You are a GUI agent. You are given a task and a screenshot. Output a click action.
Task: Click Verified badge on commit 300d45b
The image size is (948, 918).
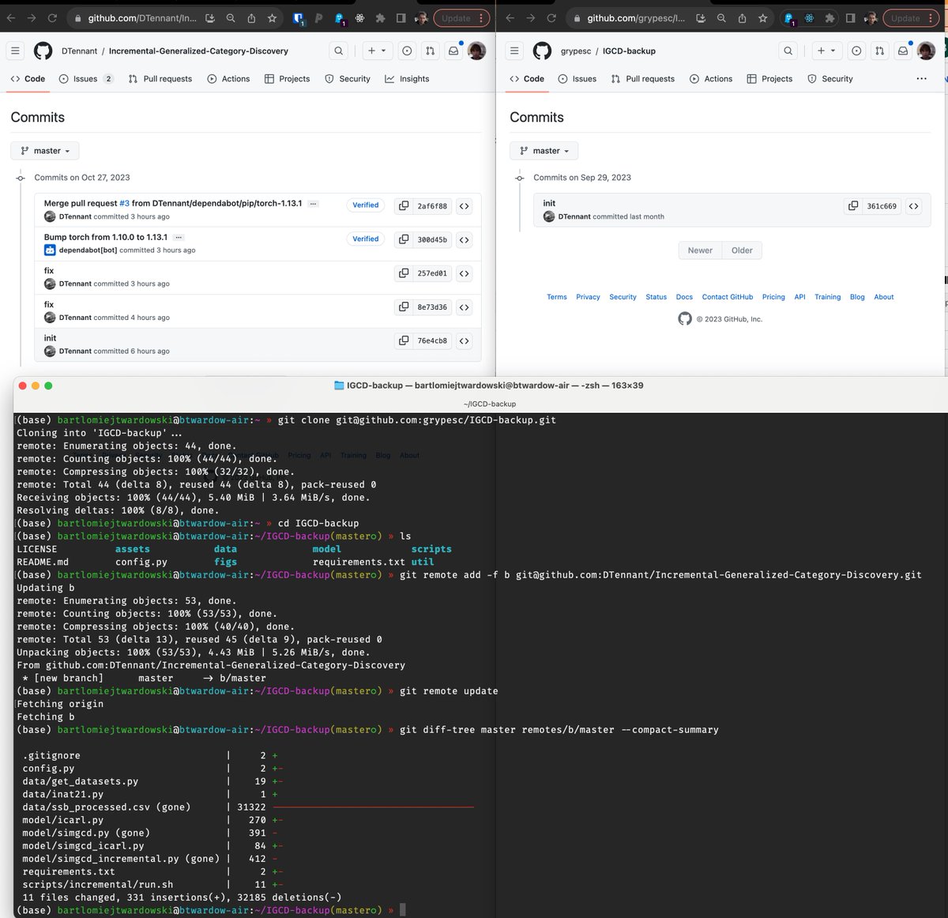click(x=366, y=239)
